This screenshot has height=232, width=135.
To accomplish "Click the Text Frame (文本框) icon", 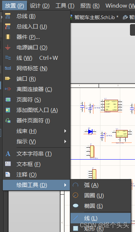I will [x=8, y=164].
